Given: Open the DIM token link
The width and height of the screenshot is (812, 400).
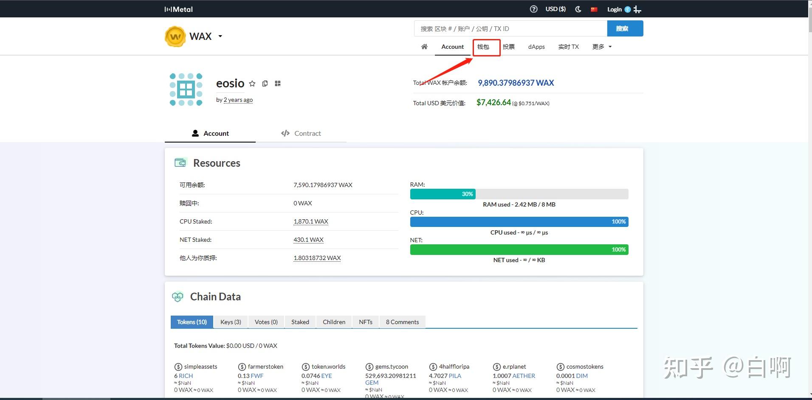Looking at the screenshot, I should pos(582,376).
